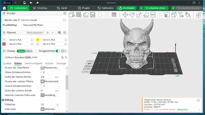Screen dimensions: 205x115
Task: Save the project with the disk icon
Action: (x=24, y=3)
